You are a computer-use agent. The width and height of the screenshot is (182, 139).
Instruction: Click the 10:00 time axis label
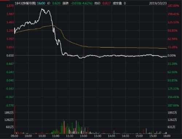click(28, 136)
